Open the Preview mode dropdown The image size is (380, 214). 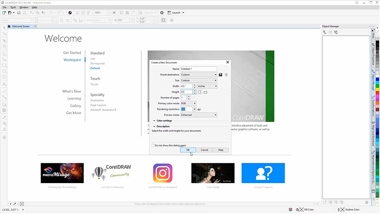point(198,115)
